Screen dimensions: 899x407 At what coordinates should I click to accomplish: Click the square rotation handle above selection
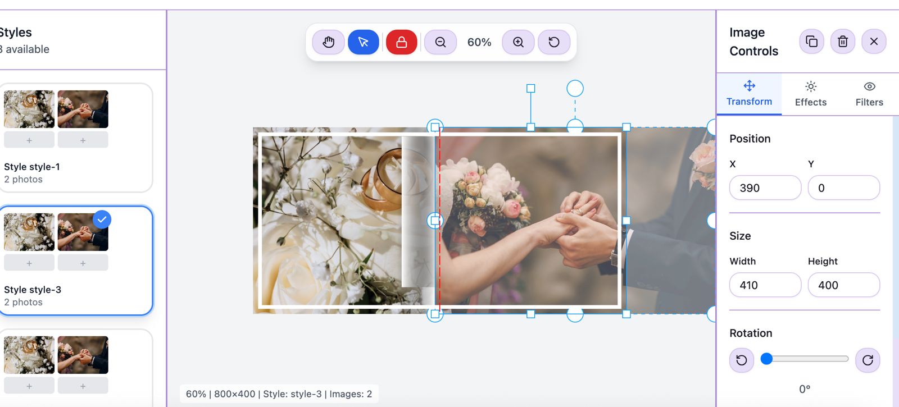(x=530, y=88)
